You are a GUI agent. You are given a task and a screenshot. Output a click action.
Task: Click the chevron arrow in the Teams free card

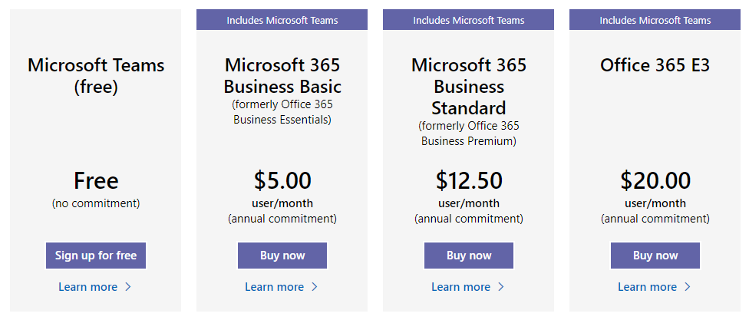click(x=127, y=287)
